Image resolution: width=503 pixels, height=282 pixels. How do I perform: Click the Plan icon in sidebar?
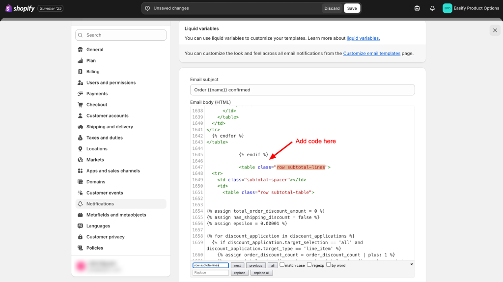[80, 60]
